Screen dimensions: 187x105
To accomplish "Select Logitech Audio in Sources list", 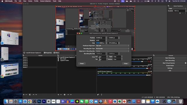I will click(x=64, y=60).
